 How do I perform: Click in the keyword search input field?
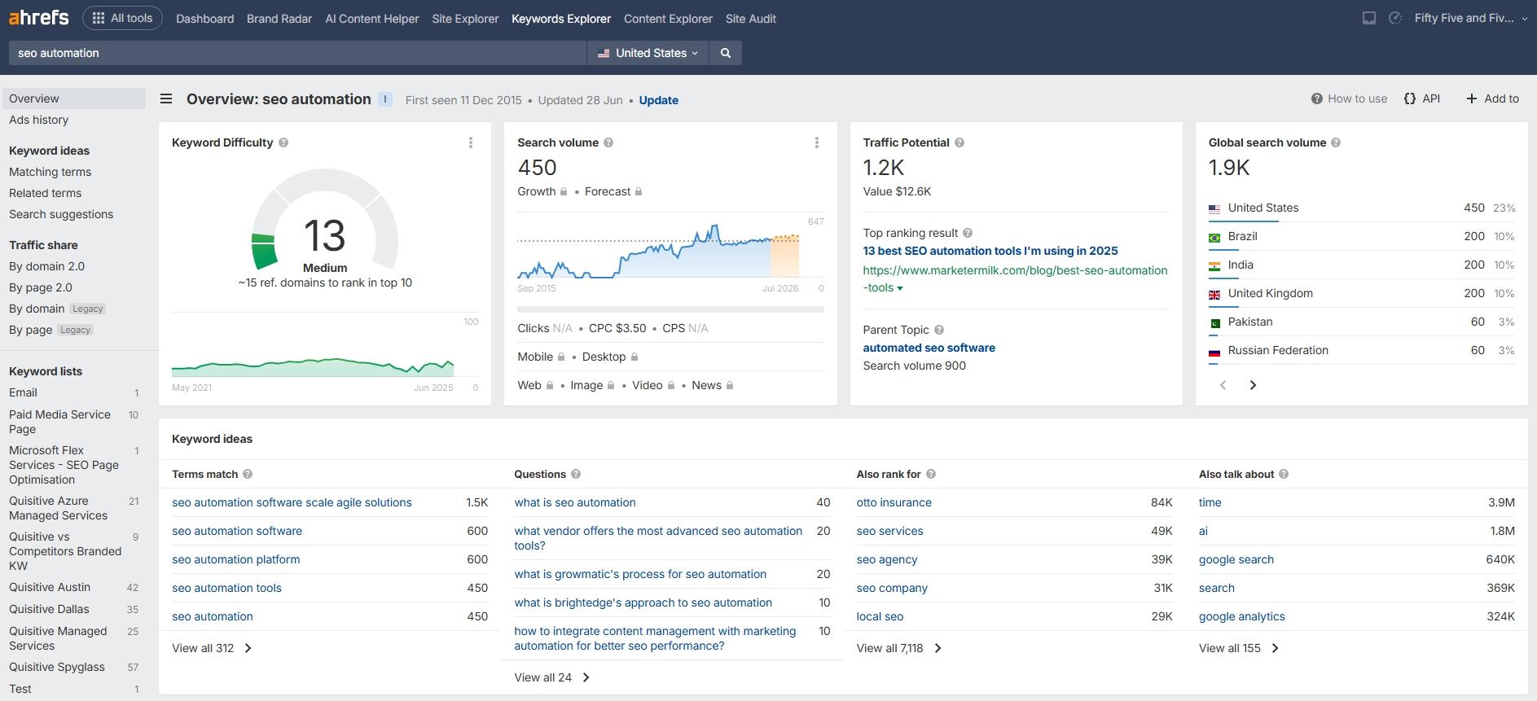tap(297, 53)
